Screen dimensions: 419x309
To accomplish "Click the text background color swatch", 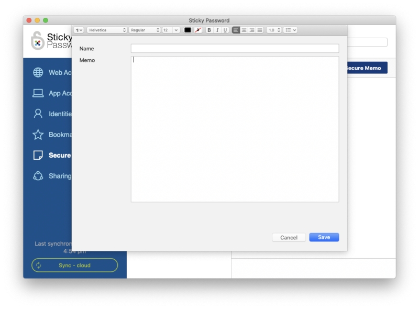I will 198,30.
